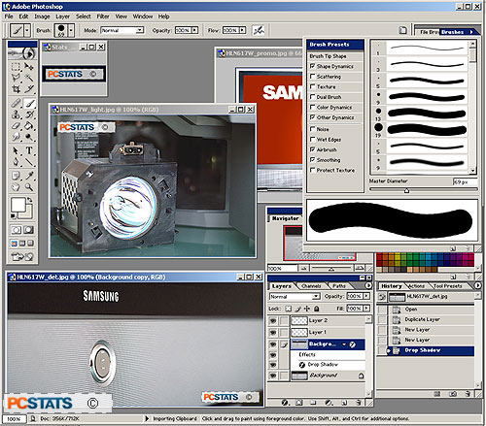Switch to the Channels tab

click(x=311, y=286)
